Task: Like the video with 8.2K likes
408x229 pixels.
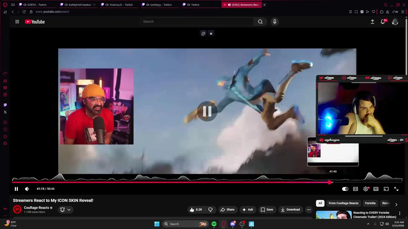Action: click(196, 210)
